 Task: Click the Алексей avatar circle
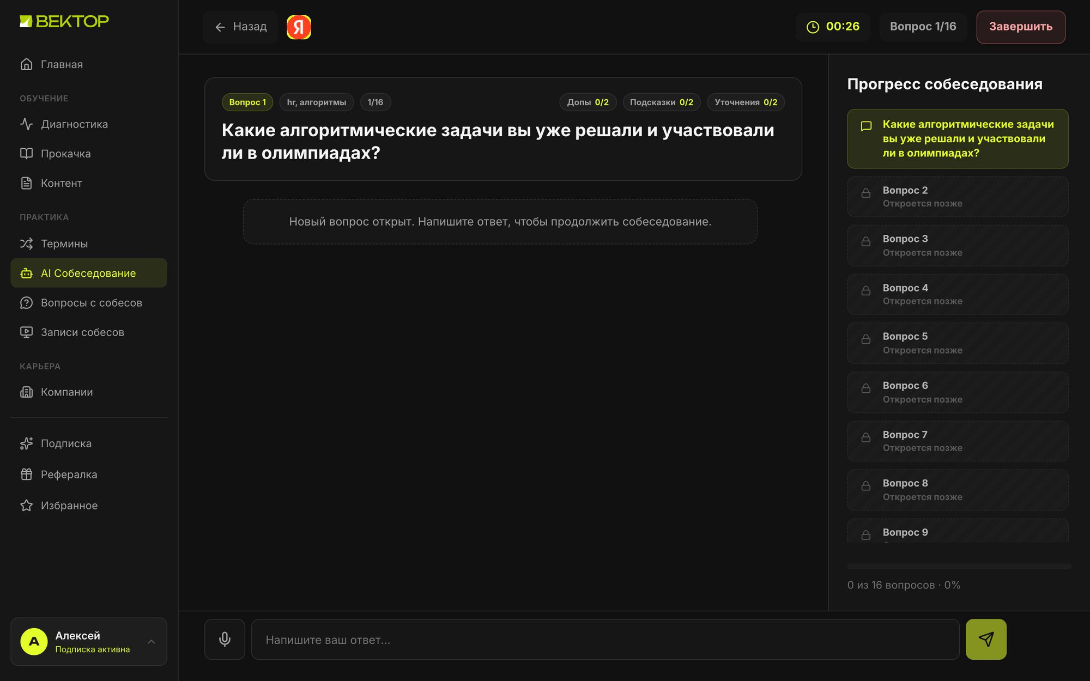click(x=34, y=641)
